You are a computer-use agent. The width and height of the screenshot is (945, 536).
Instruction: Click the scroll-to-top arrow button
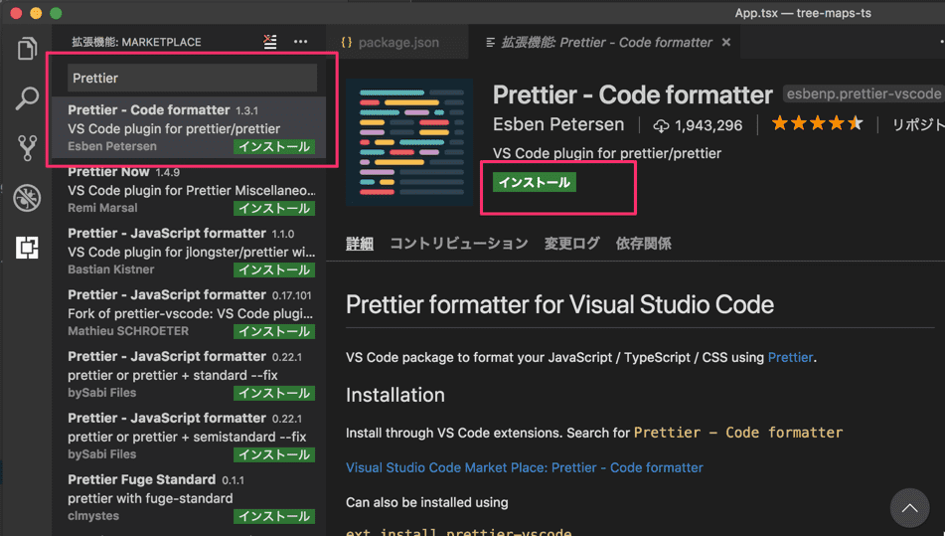tap(909, 508)
